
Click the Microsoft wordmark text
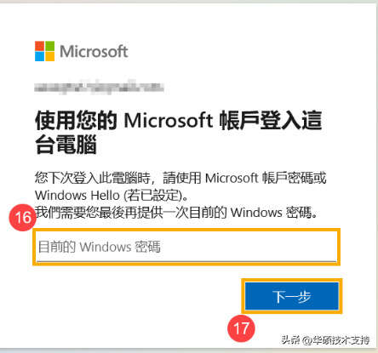94,52
